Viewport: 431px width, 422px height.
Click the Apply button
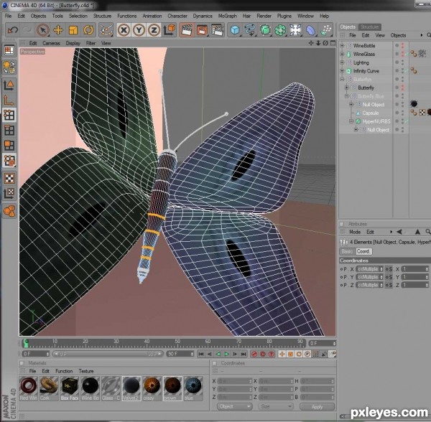[x=317, y=407]
